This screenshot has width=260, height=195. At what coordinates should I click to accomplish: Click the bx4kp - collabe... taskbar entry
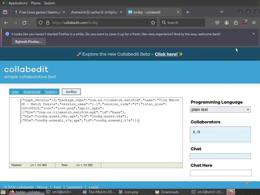click(26, 192)
